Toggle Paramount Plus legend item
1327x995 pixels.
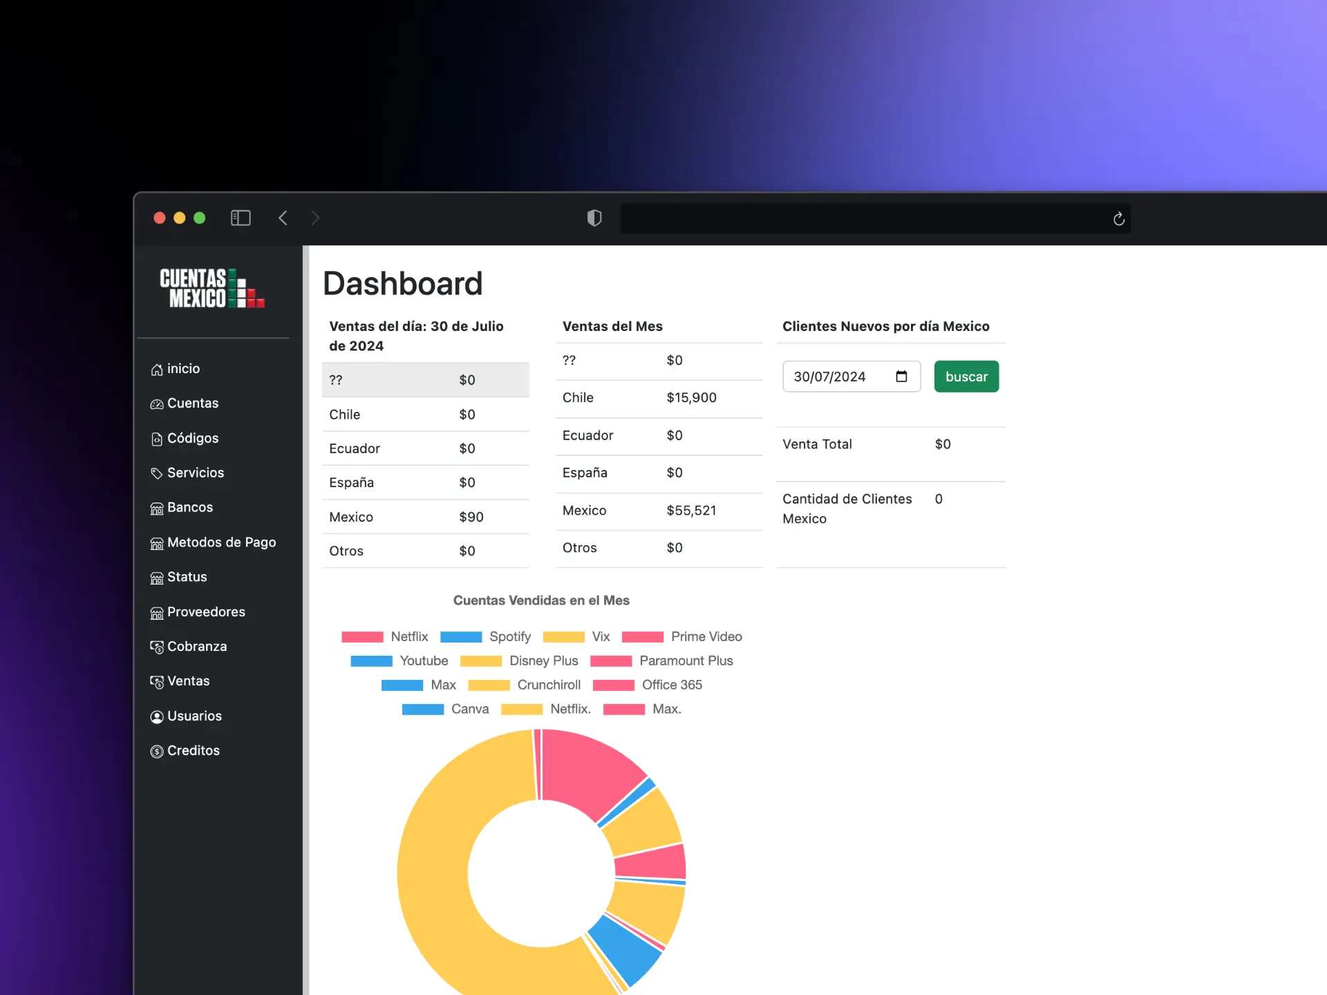pyautogui.click(x=662, y=661)
